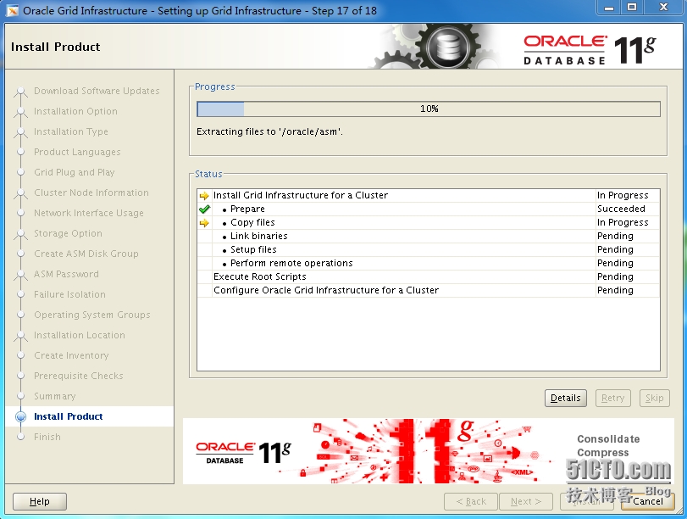Select ASM Password step

[66, 274]
